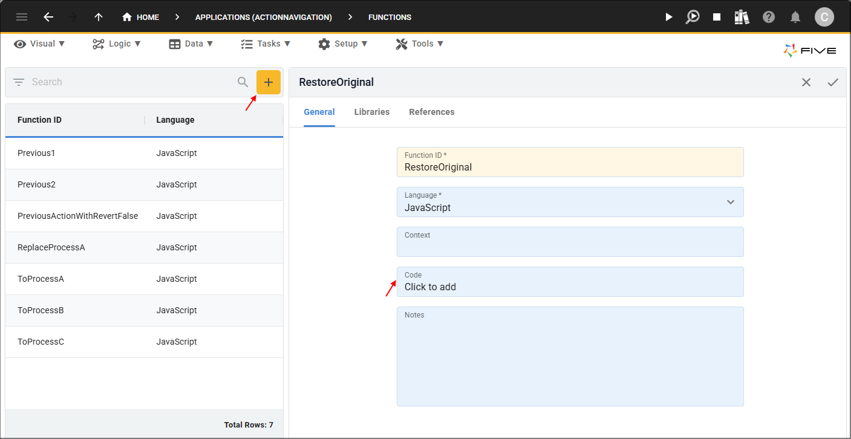
Task: Switch to the General tab
Action: [x=319, y=112]
